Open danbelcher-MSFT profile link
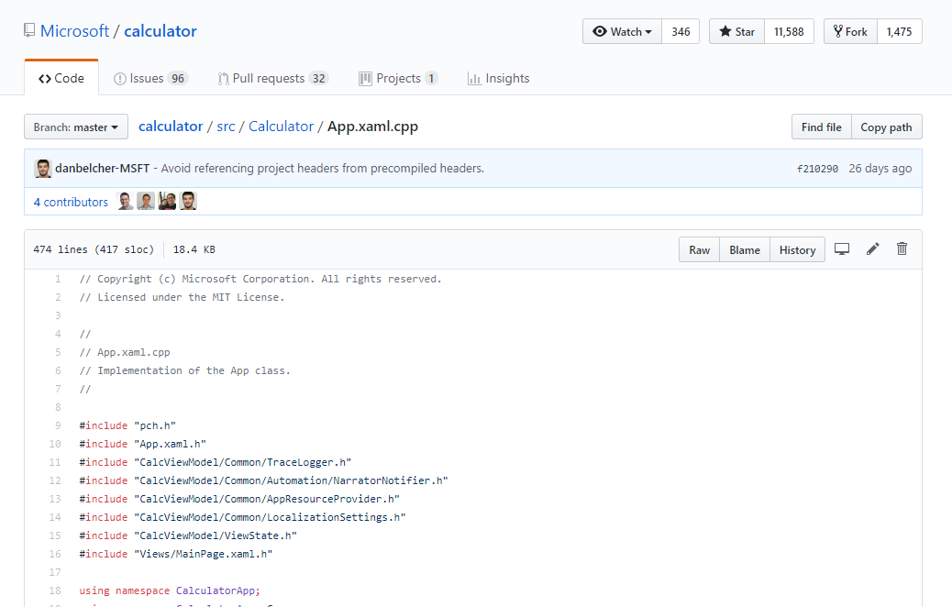Viewport: 952px width, 607px height. click(102, 168)
